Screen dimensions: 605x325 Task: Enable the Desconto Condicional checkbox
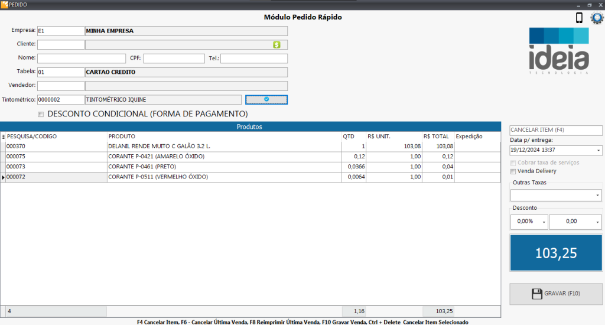pyautogui.click(x=41, y=114)
